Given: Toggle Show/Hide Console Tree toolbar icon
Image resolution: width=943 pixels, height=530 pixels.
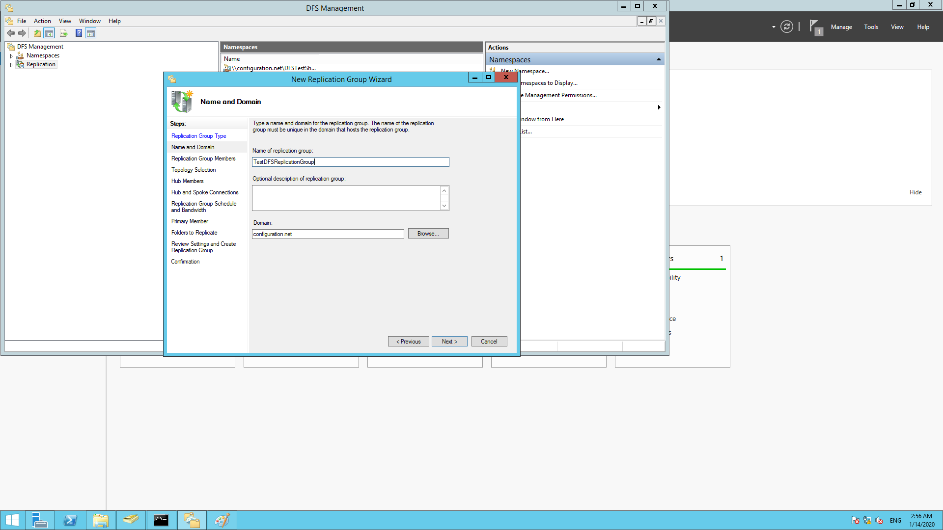Looking at the screenshot, I should pyautogui.click(x=49, y=33).
